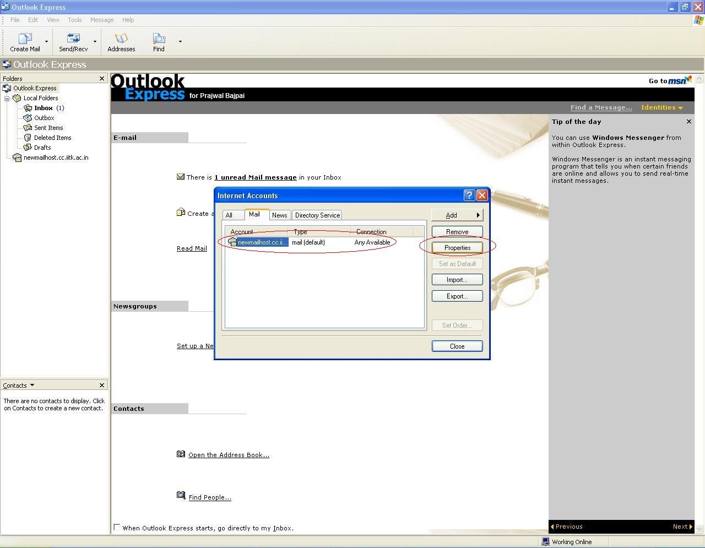Expand the Find dropdown arrow
The image size is (705, 548).
pos(180,41)
